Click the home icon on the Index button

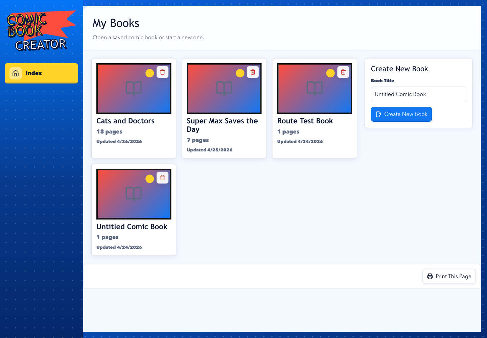pyautogui.click(x=16, y=73)
